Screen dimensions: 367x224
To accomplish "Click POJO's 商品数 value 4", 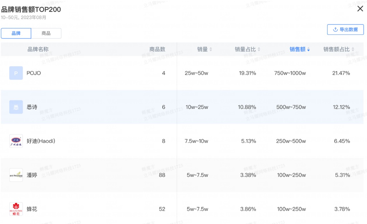I will pos(164,73).
